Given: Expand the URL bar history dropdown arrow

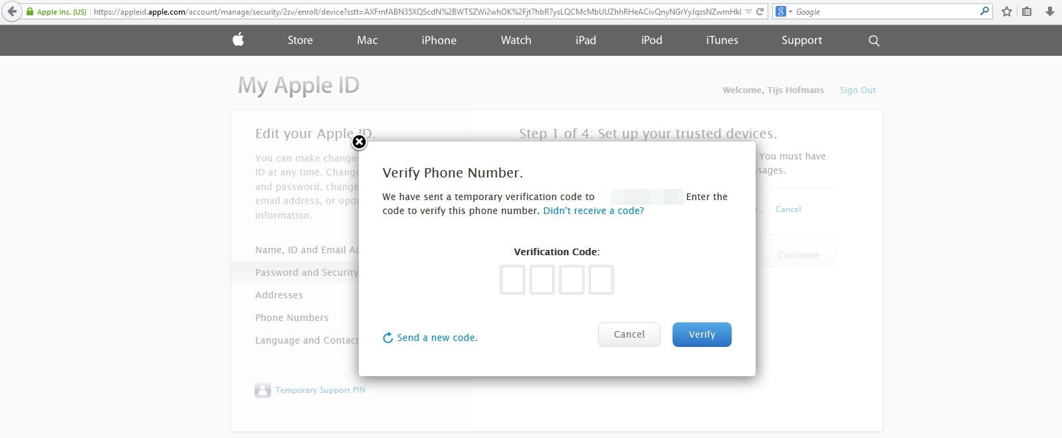Looking at the screenshot, I should click(748, 11).
